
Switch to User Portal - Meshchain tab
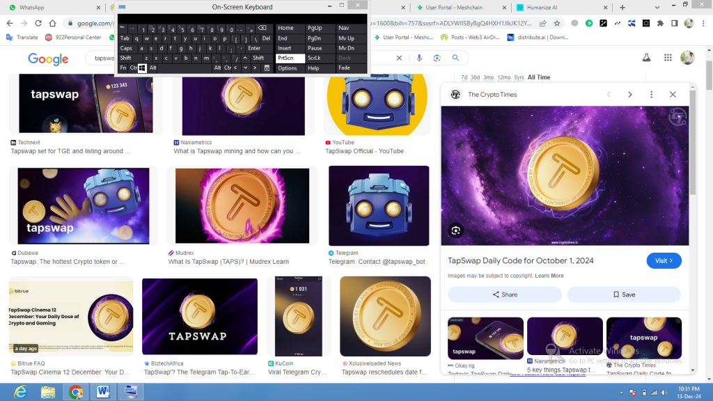tap(461, 7)
